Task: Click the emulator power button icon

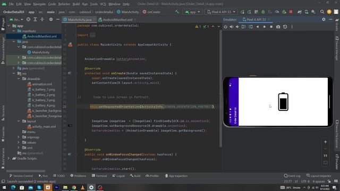Action: (x=225, y=27)
